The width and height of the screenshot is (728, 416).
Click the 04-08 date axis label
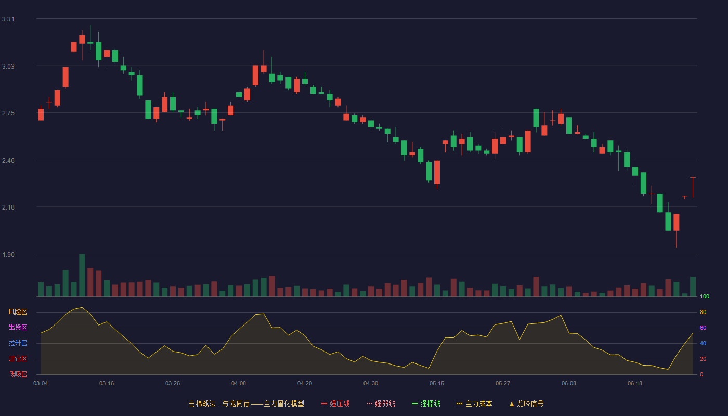[239, 383]
